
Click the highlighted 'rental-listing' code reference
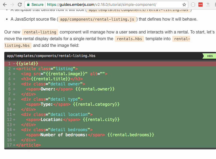click(x=40, y=32)
